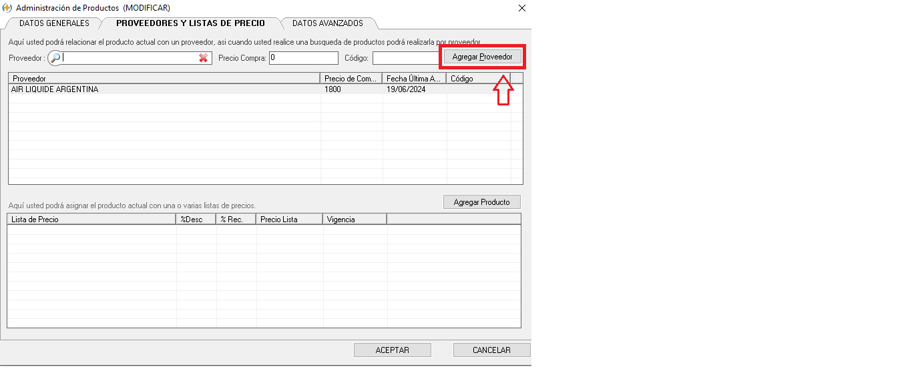
Task: Open the DATOS AVANZADOS tab
Action: [x=328, y=23]
